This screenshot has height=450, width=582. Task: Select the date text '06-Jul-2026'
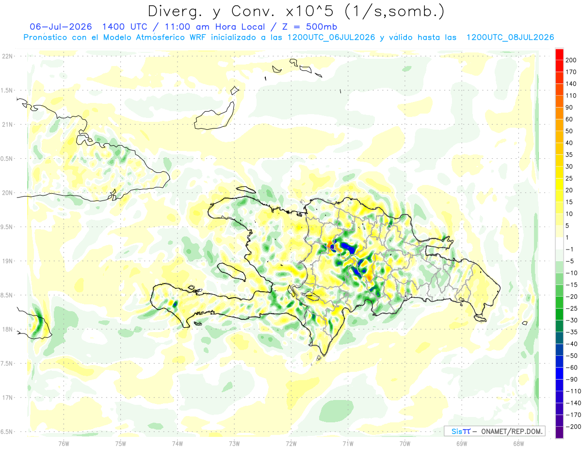point(62,26)
